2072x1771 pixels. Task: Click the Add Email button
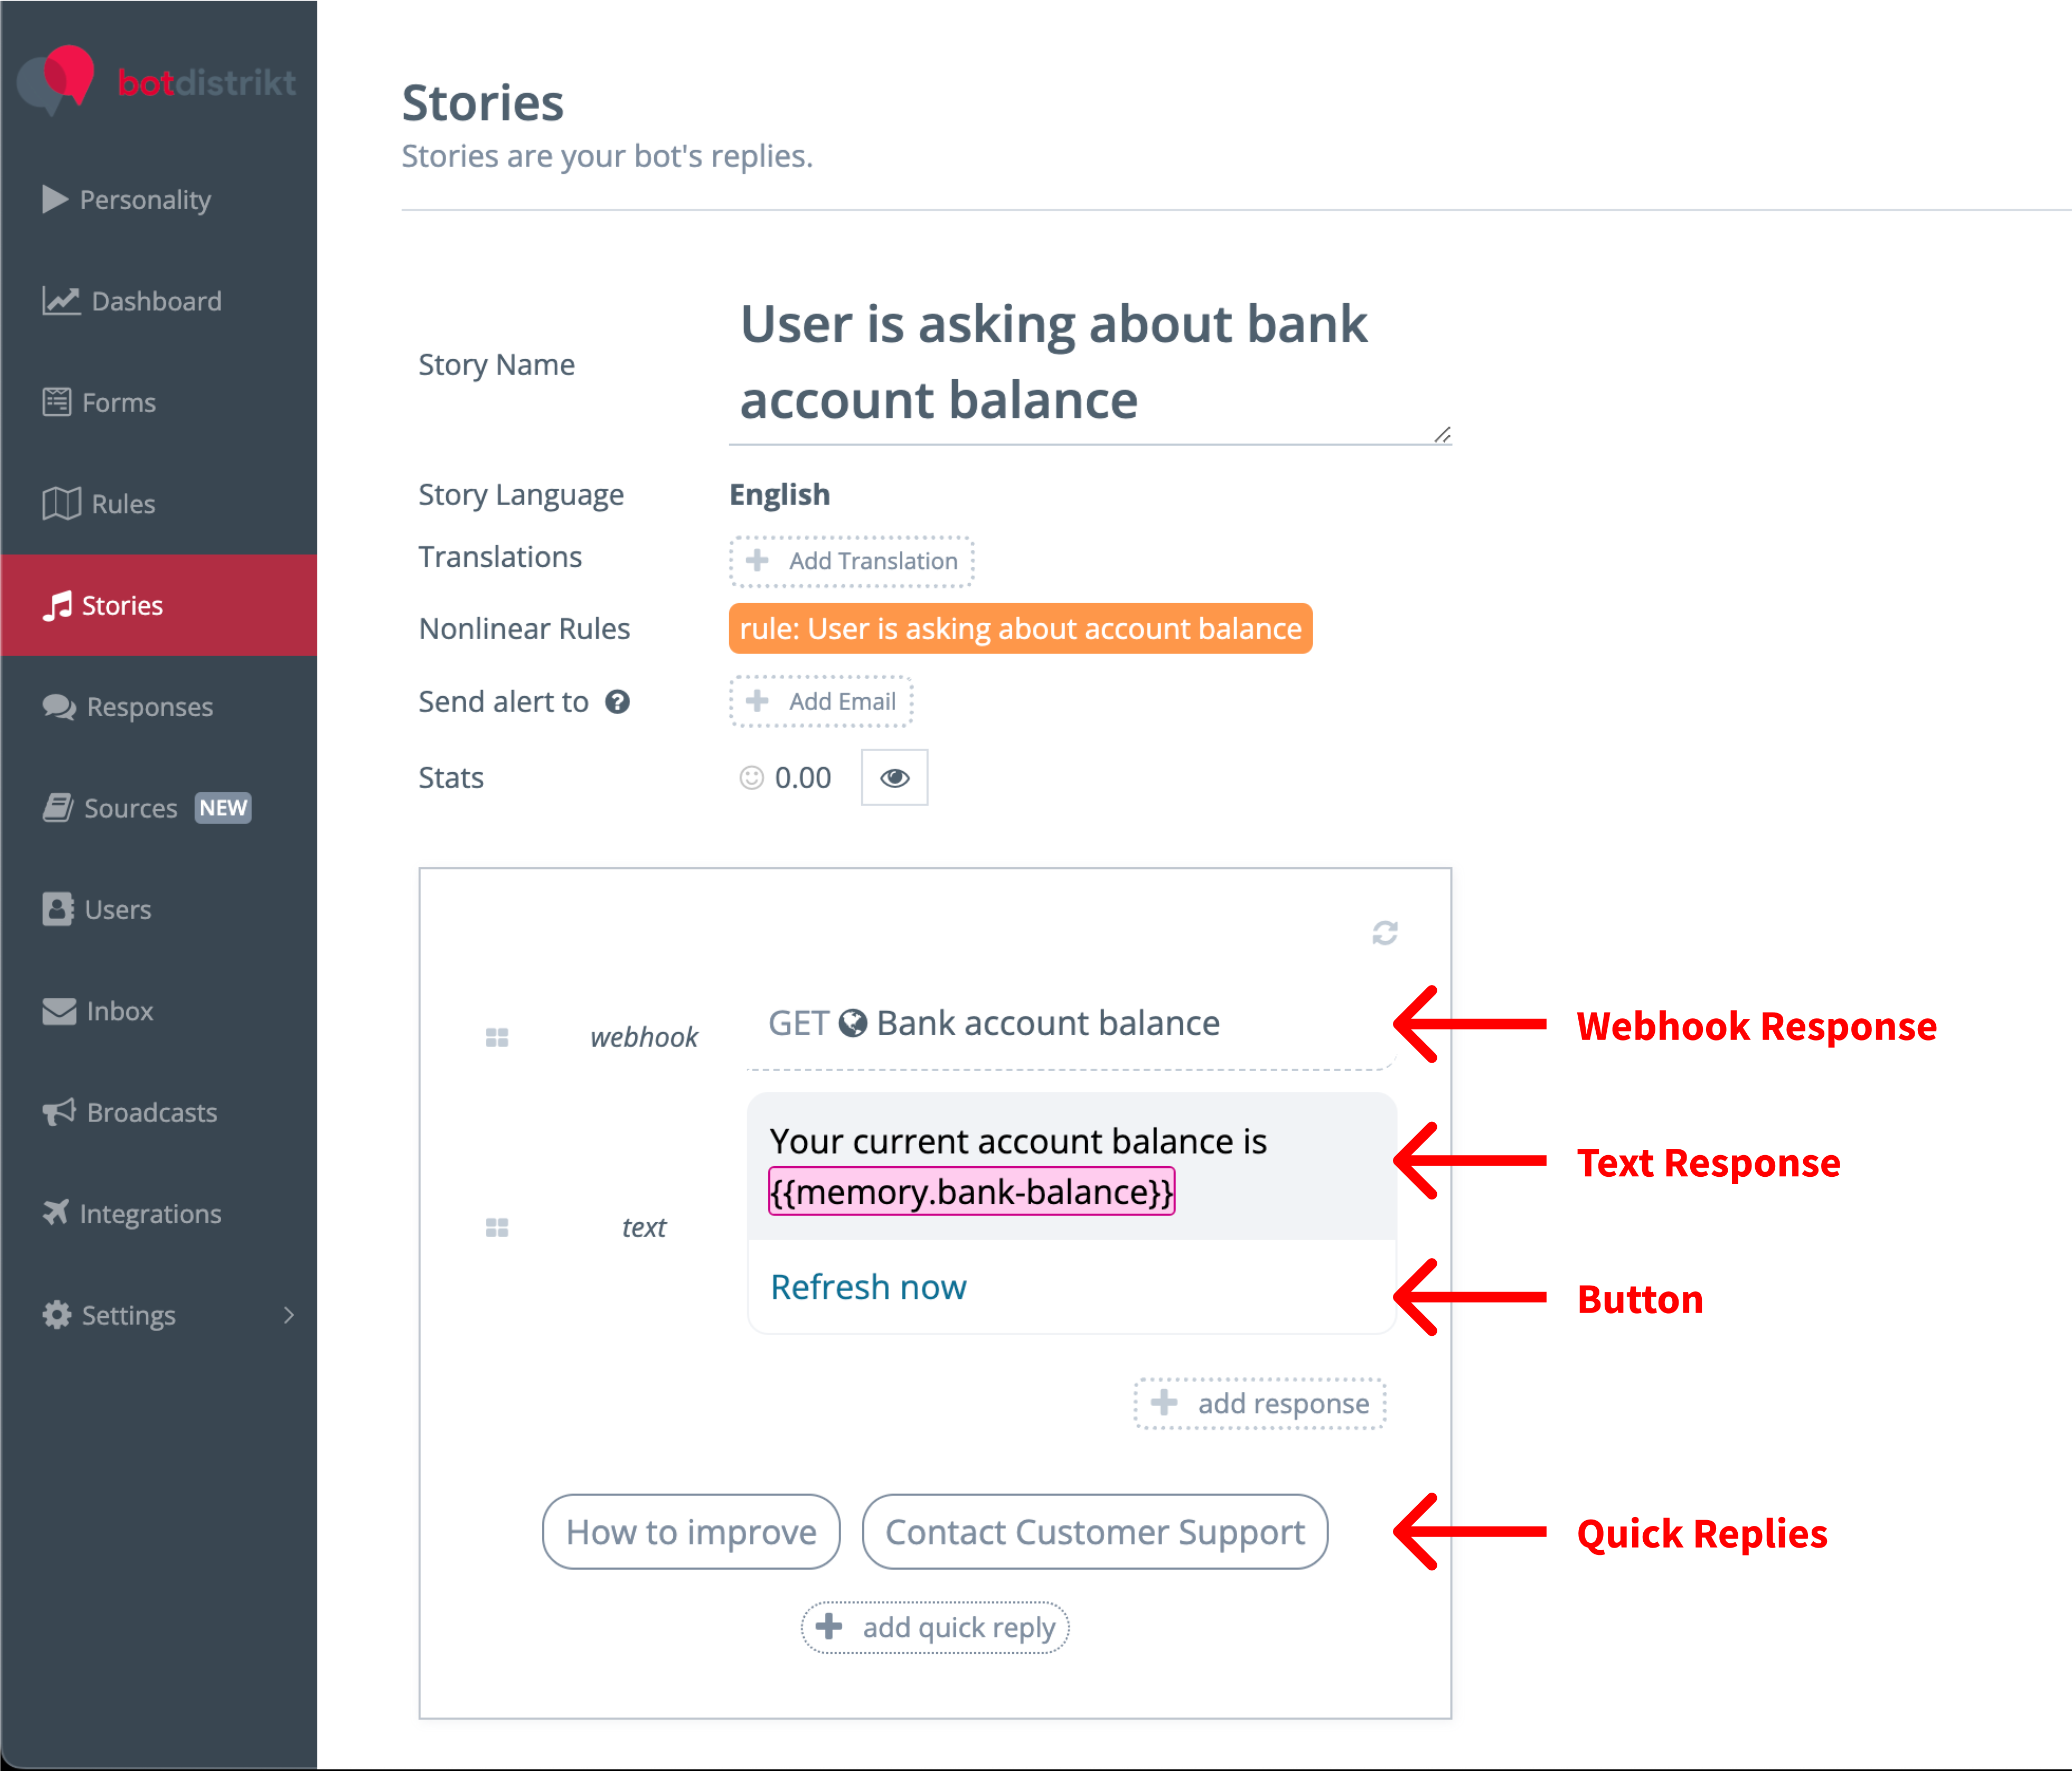[x=821, y=701]
